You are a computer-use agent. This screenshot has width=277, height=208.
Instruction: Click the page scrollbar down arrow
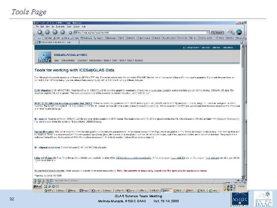tap(243, 177)
